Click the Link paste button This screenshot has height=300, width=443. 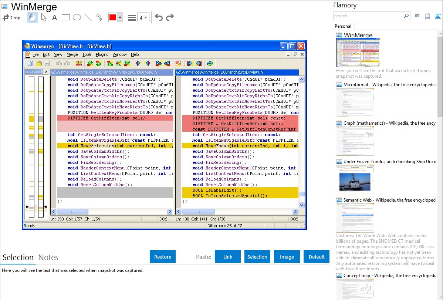(x=228, y=257)
